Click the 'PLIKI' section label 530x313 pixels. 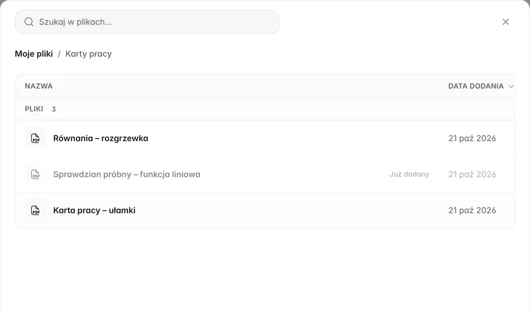34,109
